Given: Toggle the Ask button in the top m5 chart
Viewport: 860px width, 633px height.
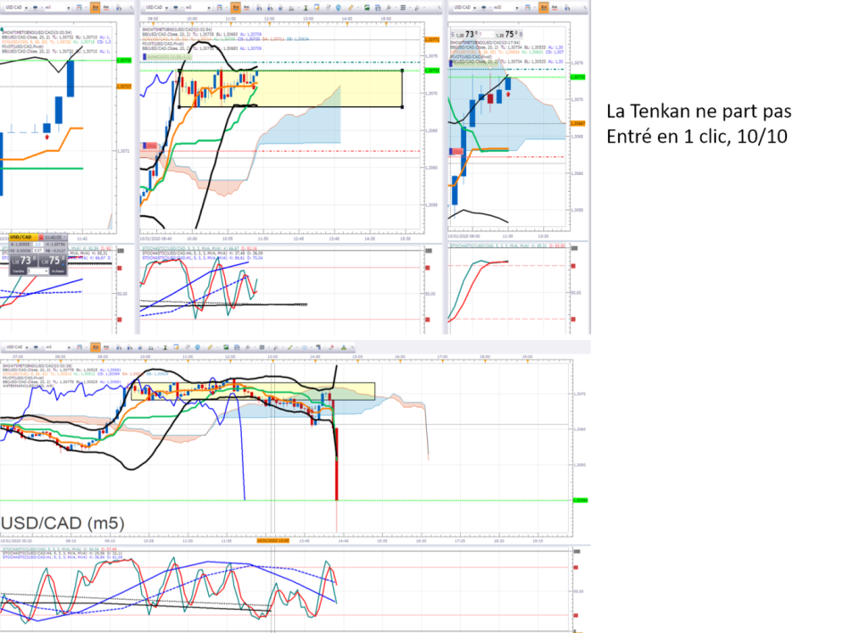Looking at the screenshot, I should 246,8.
